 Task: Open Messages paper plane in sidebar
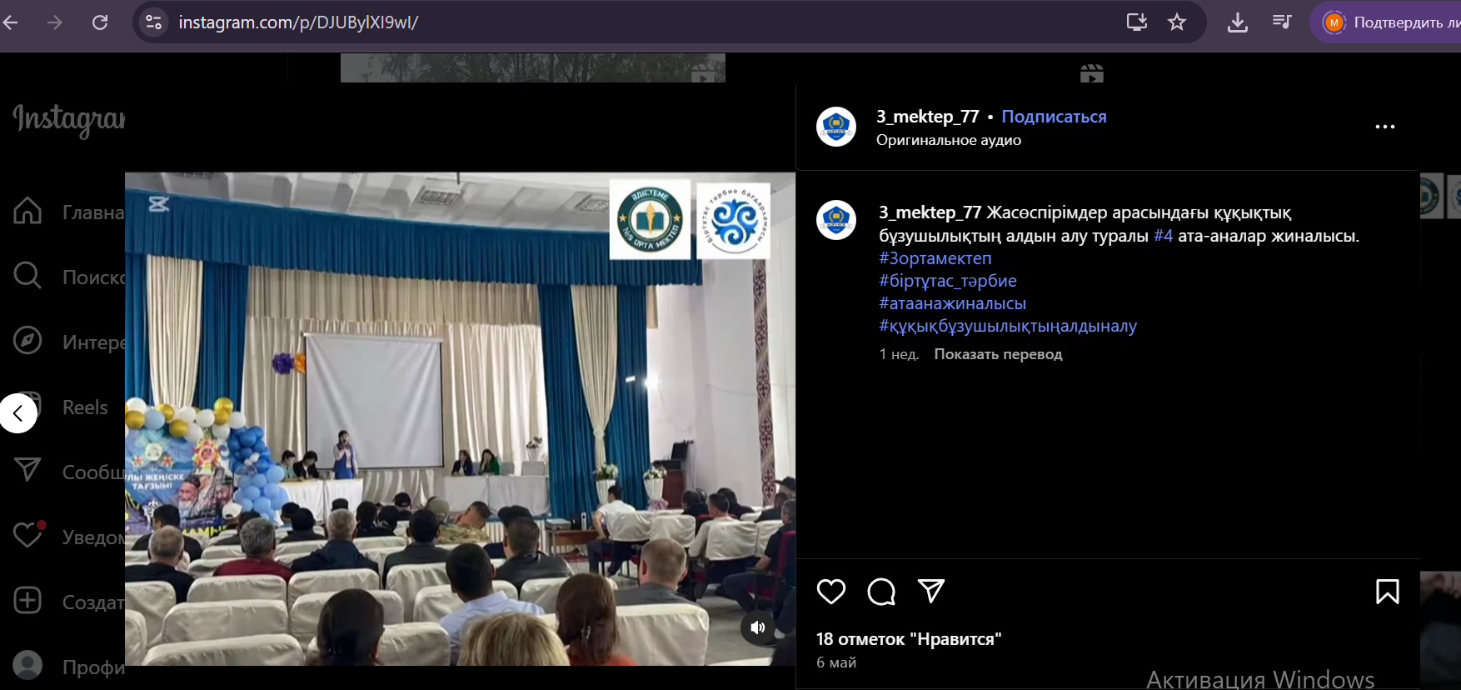[27, 470]
